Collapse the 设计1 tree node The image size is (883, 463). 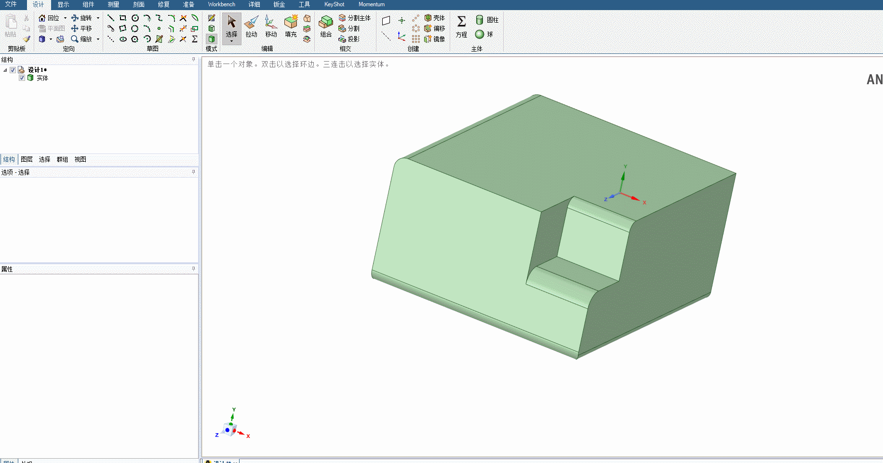click(5, 70)
